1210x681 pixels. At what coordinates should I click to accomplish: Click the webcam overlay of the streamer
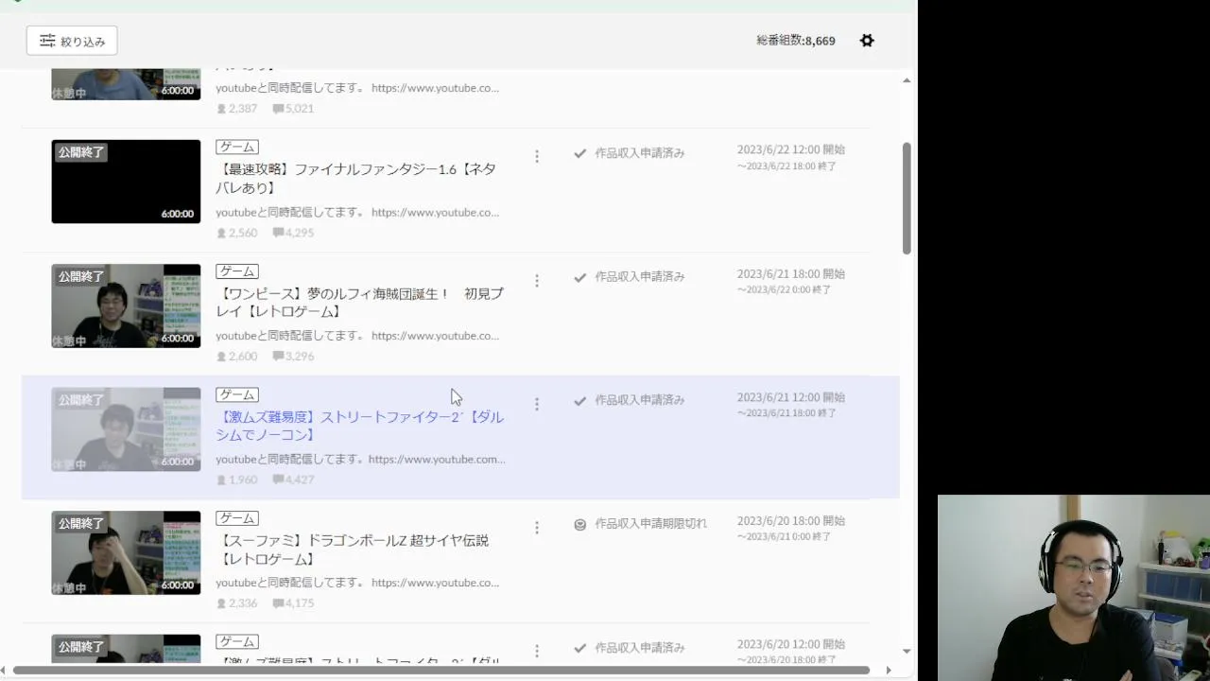pyautogui.click(x=1074, y=587)
